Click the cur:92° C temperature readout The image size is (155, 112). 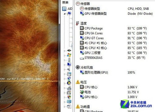coord(13,79)
